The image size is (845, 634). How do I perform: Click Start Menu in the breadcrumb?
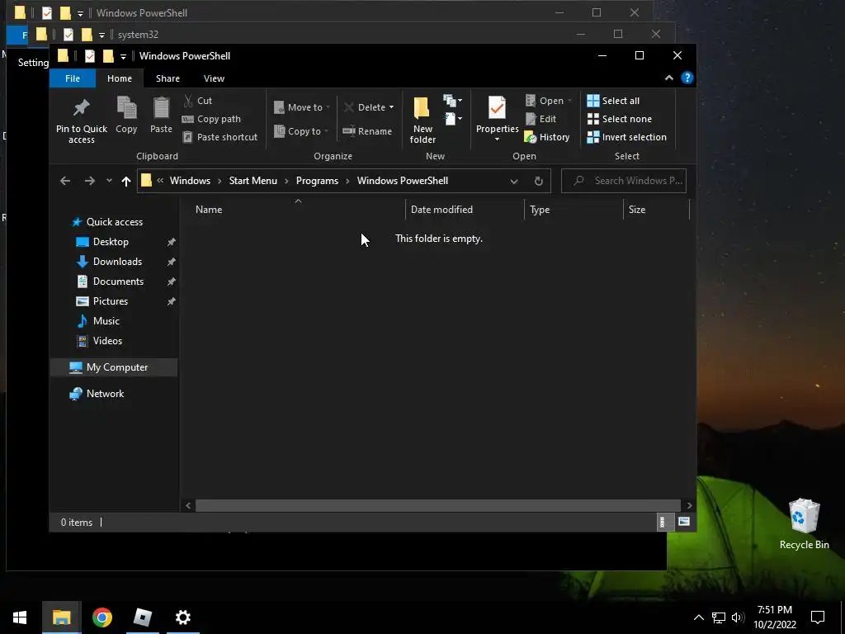(x=253, y=181)
